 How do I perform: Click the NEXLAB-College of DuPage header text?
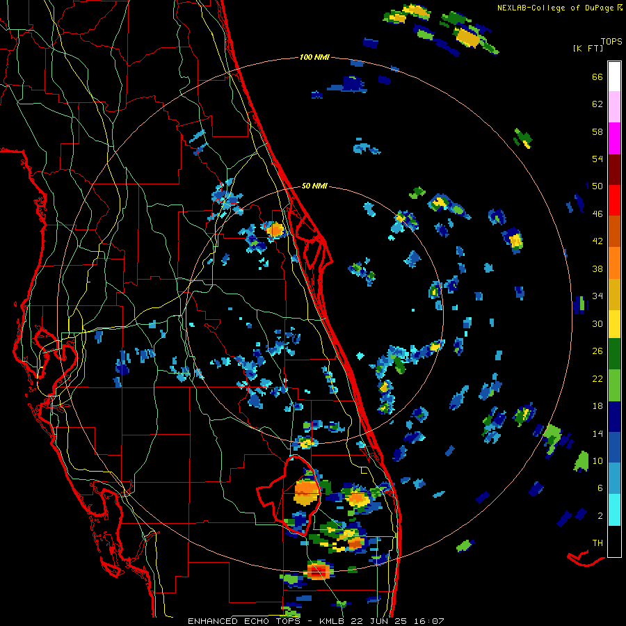pyautogui.click(x=555, y=8)
